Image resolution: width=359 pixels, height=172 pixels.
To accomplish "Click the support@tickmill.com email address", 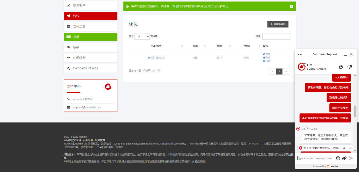I will [87, 107].
